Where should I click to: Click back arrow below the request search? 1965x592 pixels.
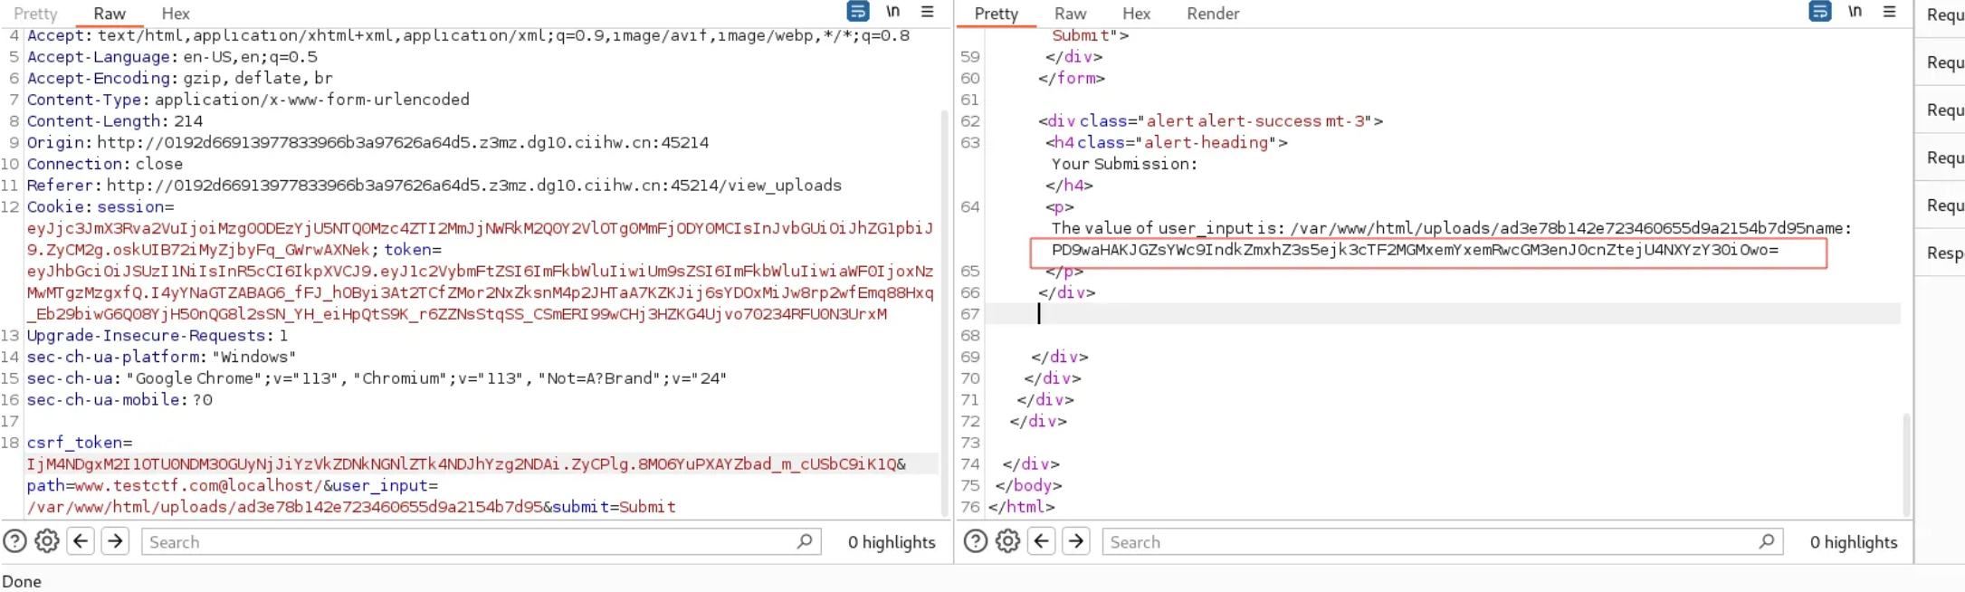[81, 541]
